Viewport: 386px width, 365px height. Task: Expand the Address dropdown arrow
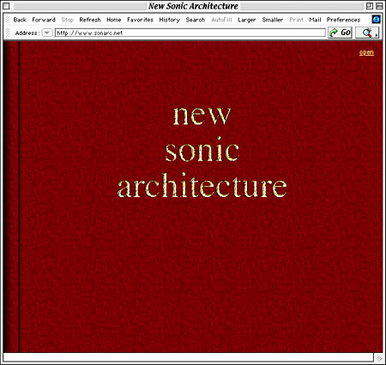coord(47,33)
